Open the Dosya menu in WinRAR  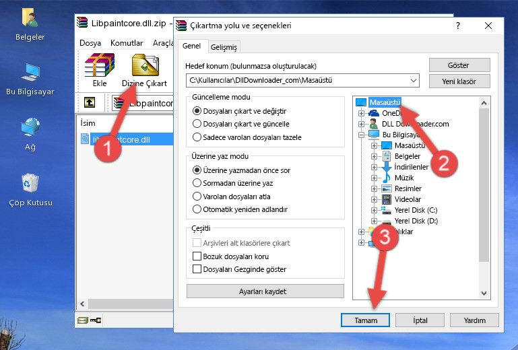click(90, 43)
